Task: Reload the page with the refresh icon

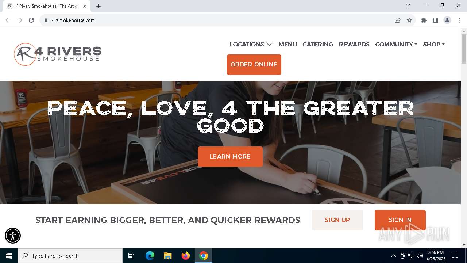Action: pyautogui.click(x=31, y=20)
